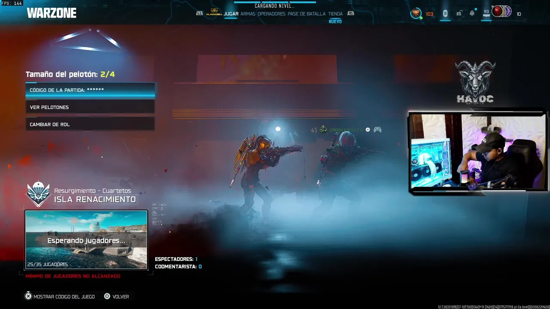550x309 pixels.
Task: Open the notifications bell icon
Action: (472, 14)
